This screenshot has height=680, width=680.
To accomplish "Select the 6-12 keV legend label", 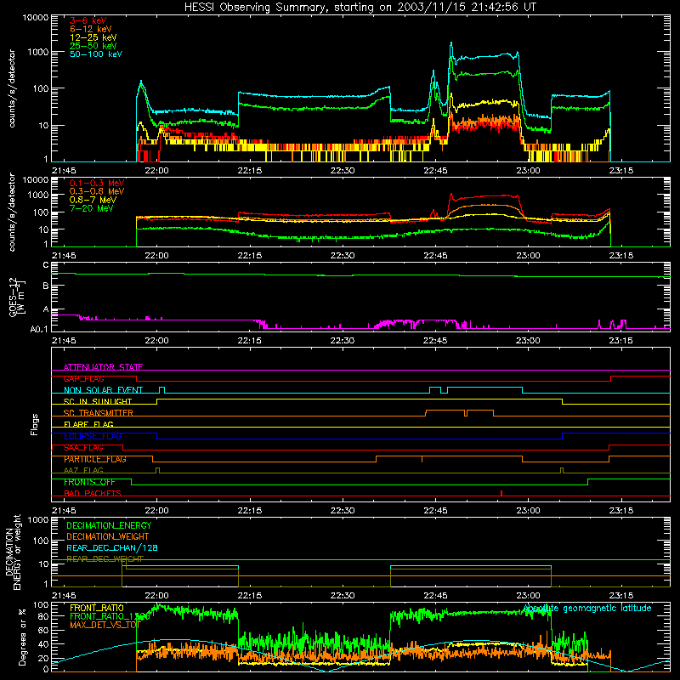I will pyautogui.click(x=91, y=29).
